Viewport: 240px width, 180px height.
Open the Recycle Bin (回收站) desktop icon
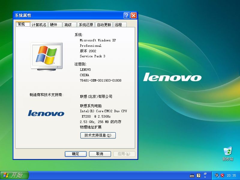228,153
